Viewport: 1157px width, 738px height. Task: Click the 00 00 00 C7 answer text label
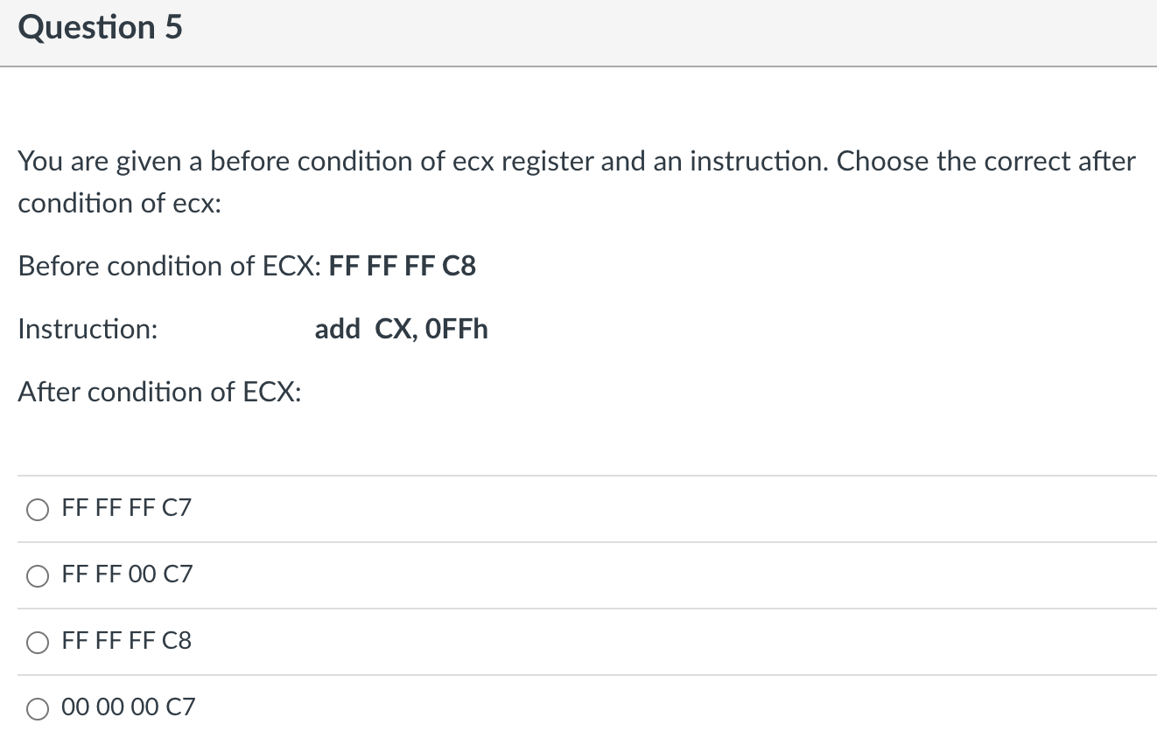(x=127, y=707)
